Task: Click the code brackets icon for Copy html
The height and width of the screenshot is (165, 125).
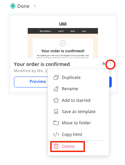Action: (56, 134)
